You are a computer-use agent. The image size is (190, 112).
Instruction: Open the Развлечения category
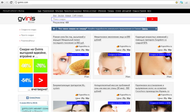pos(48,11)
